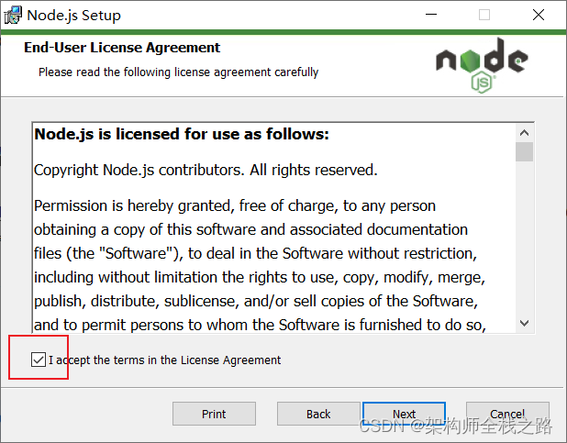Click the Node.js installer icon in title bar
567x443 pixels.
pyautogui.click(x=14, y=15)
